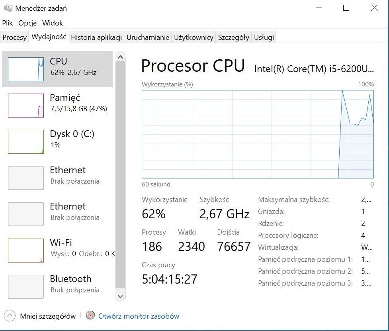Screen dimensions: 389x331
Task: Click the sidebar scroll down arrow
Action: click(121, 296)
